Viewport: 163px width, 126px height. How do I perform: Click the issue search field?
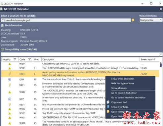(x=80, y=54)
